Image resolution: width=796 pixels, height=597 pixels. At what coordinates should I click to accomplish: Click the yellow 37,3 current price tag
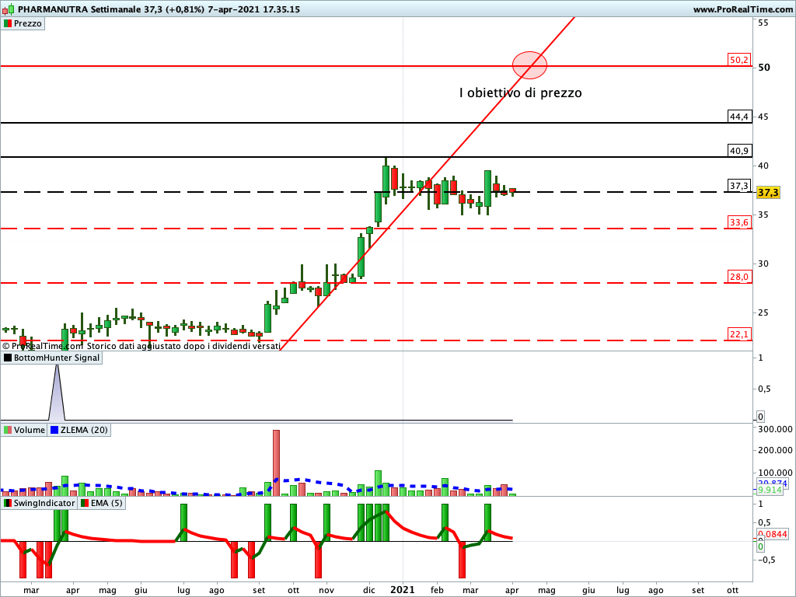768,192
